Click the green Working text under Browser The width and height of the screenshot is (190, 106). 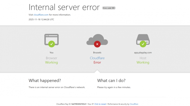point(51,62)
